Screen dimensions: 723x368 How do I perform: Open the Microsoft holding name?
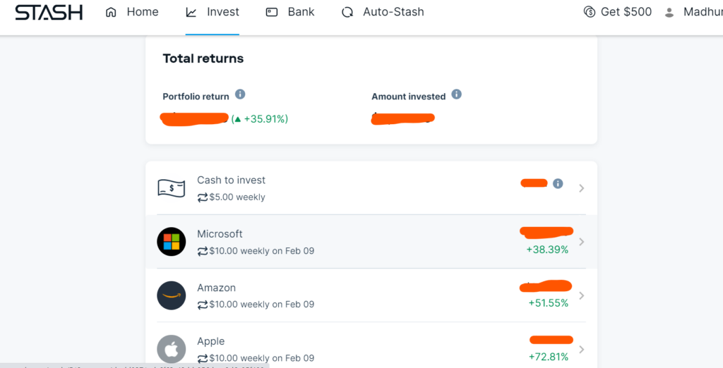click(x=220, y=234)
